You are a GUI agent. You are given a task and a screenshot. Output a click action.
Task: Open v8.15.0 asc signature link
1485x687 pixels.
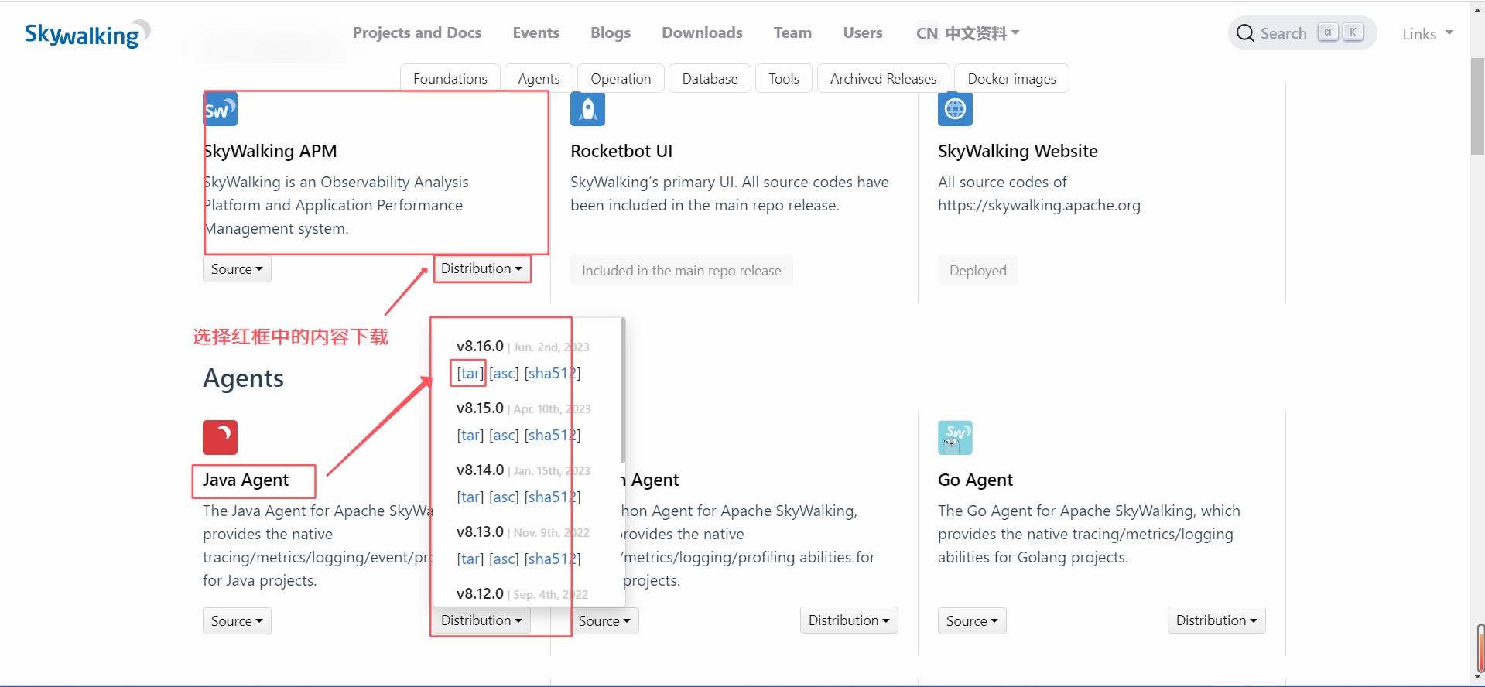coord(504,435)
